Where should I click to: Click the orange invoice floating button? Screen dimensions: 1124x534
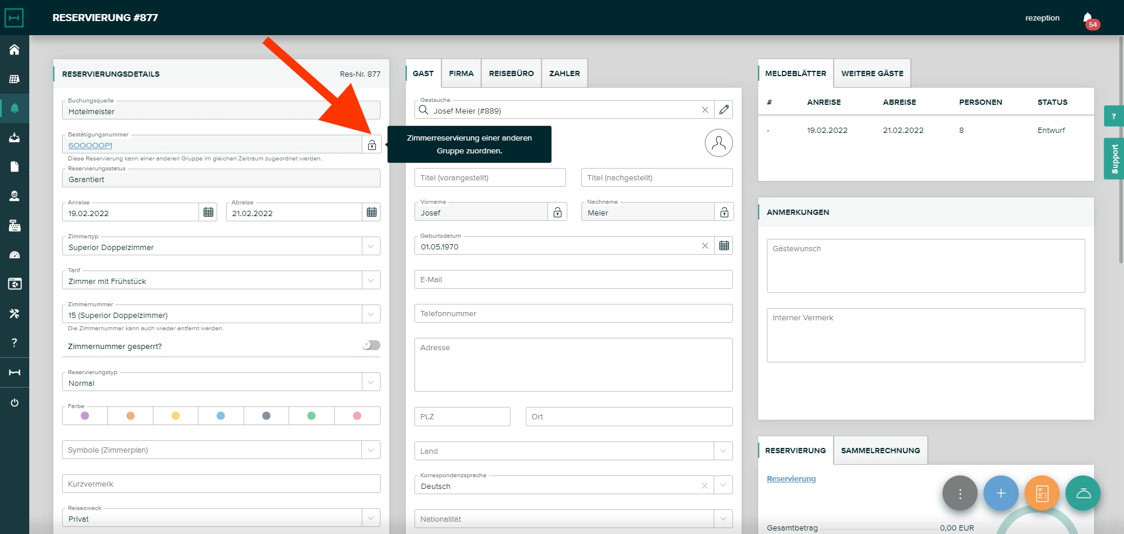click(1041, 493)
